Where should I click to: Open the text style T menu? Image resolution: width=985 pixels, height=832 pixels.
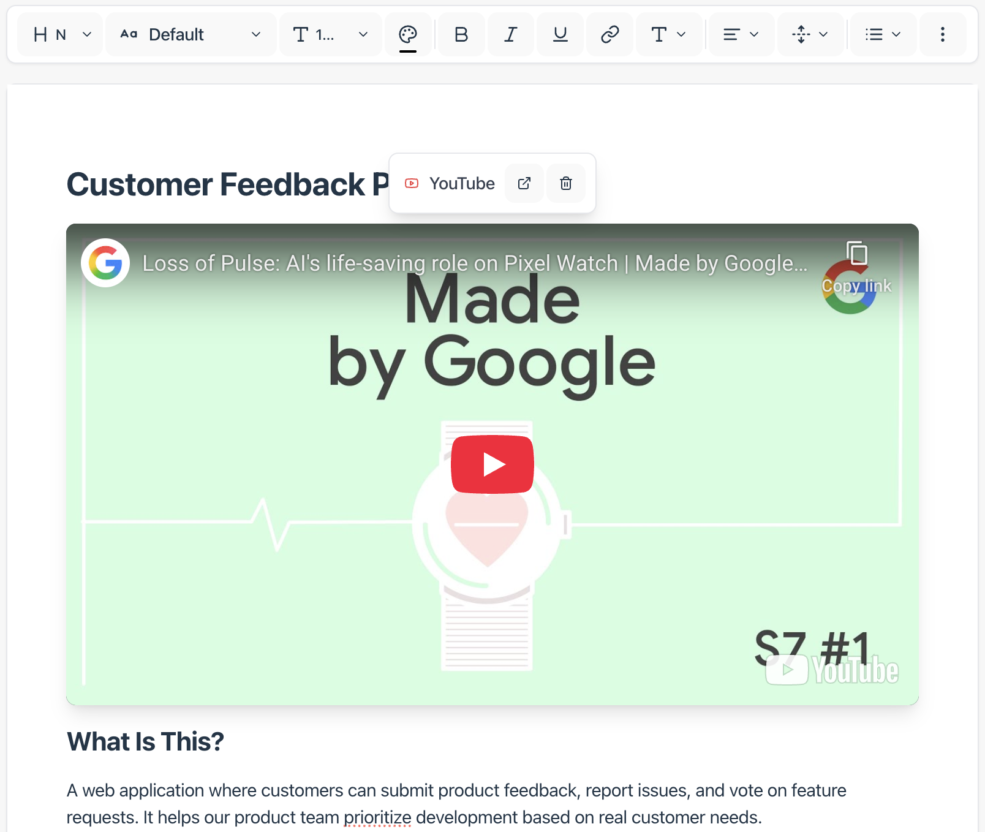668,35
